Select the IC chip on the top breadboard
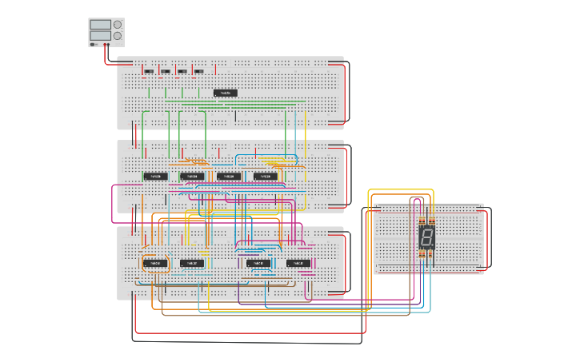The height and width of the screenshot is (362, 580). (x=226, y=93)
